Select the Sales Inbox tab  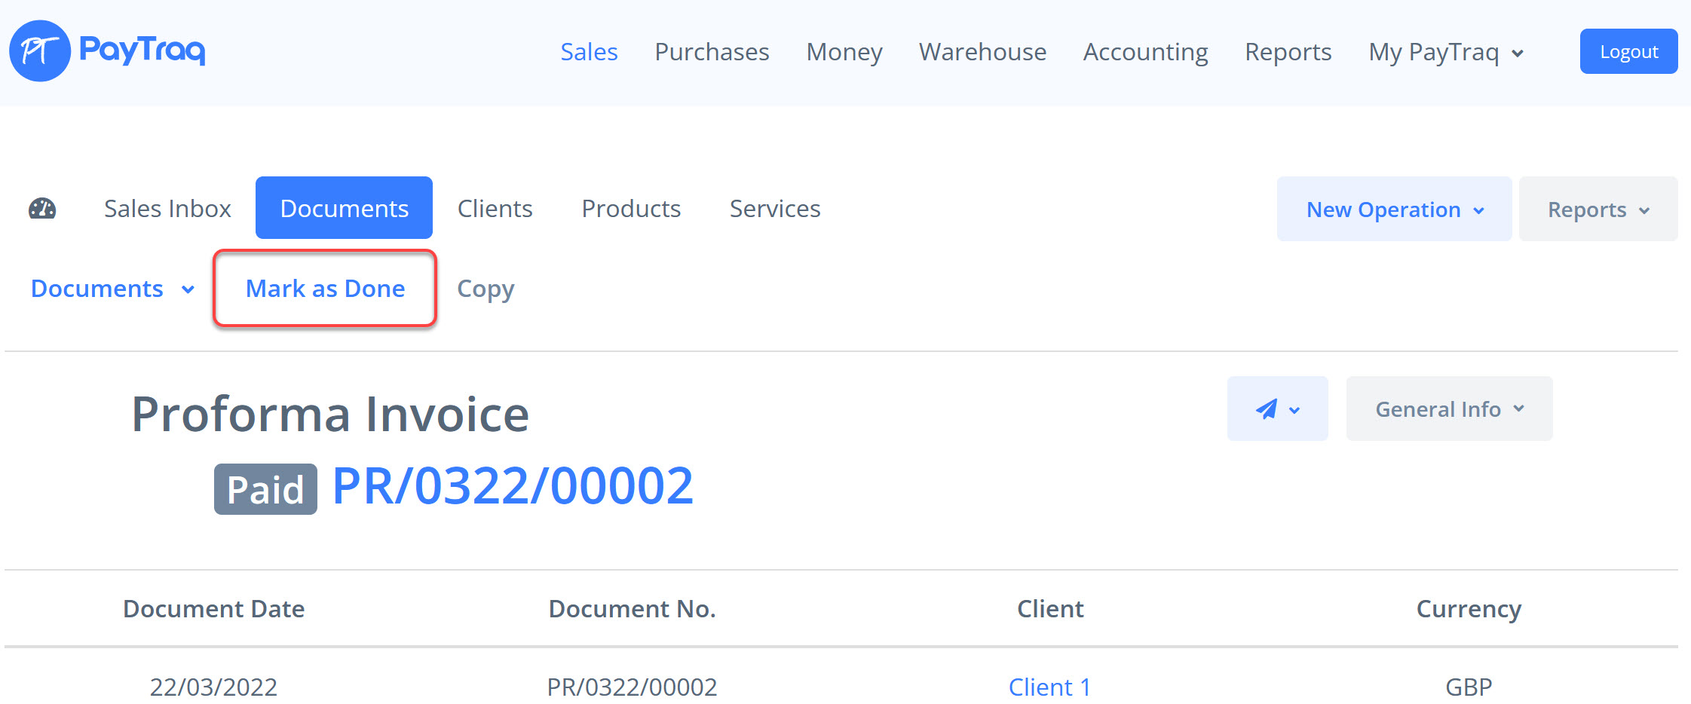pos(167,209)
